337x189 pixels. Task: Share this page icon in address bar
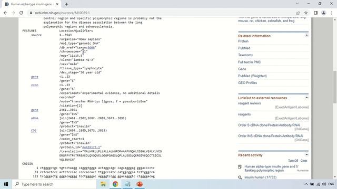pyautogui.click(x=298, y=13)
